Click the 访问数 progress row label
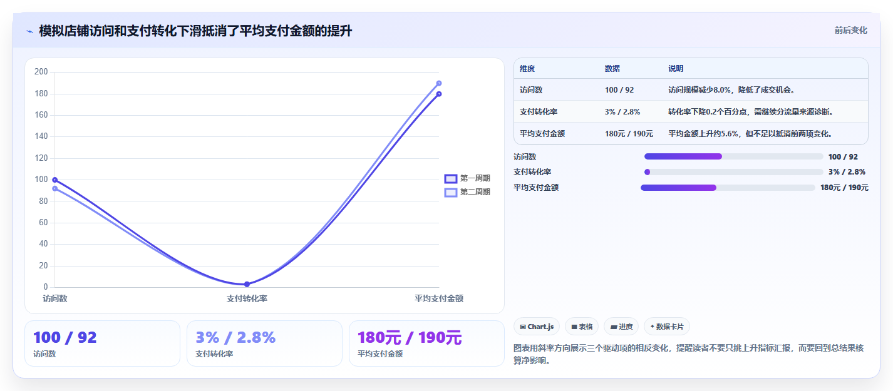 point(525,157)
